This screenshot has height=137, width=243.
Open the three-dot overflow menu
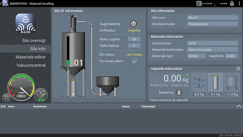point(239,3)
